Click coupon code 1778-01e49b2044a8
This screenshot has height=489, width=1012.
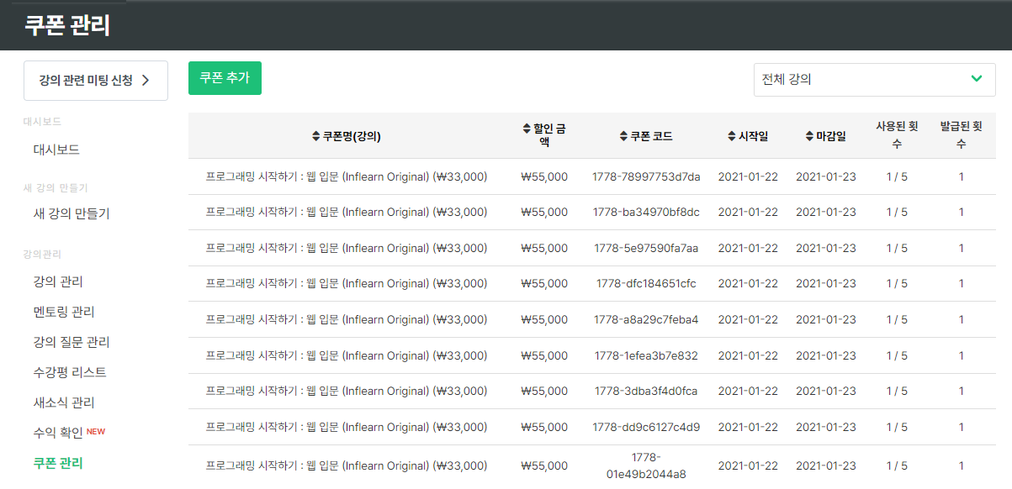pos(646,465)
